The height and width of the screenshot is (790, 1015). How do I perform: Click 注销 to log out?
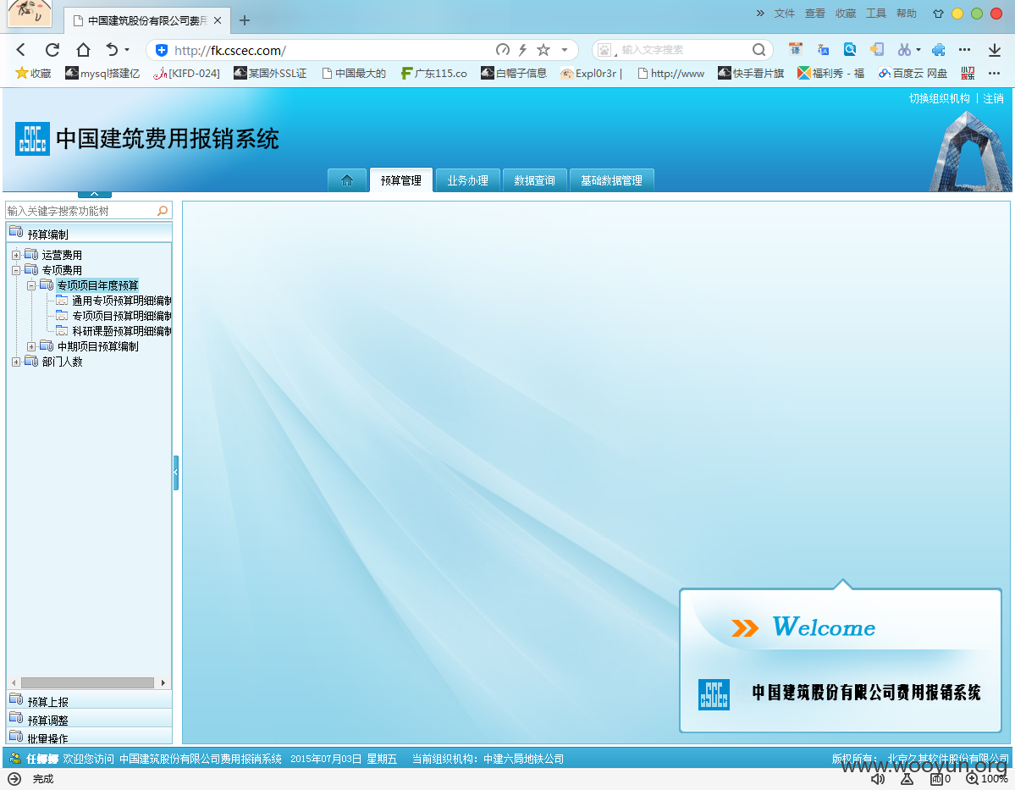click(x=993, y=98)
